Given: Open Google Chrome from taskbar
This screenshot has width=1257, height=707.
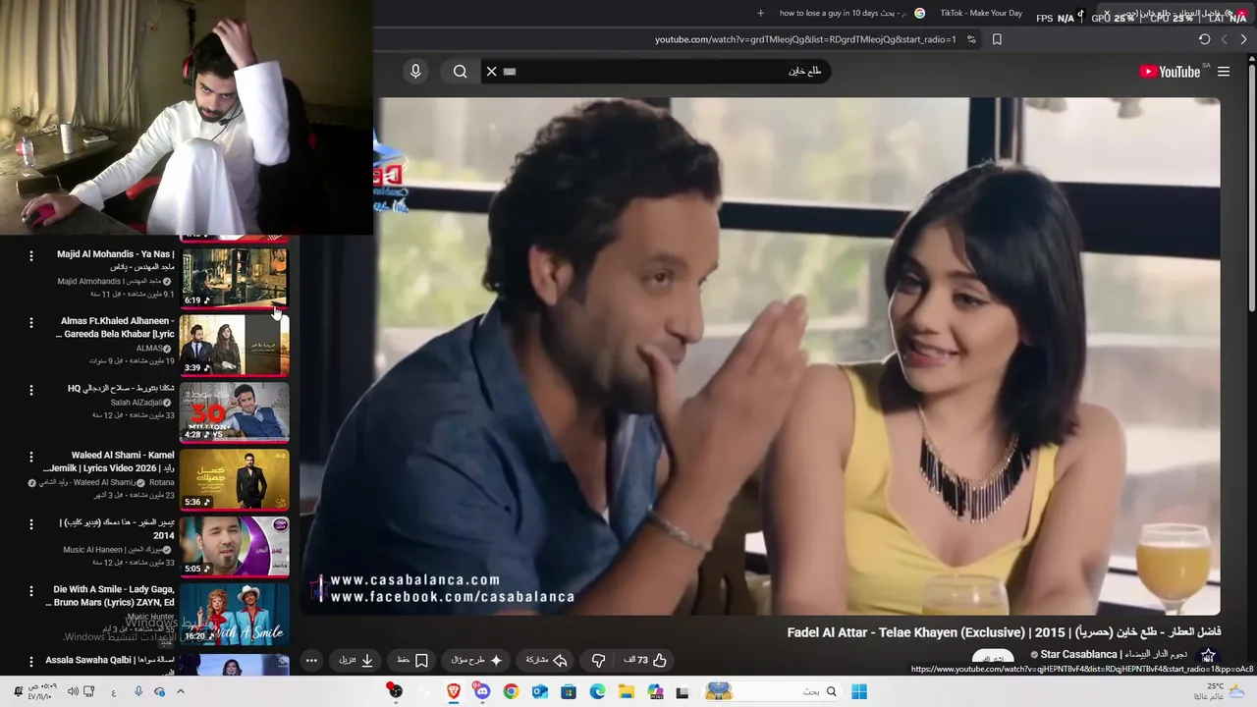Looking at the screenshot, I should click(x=511, y=691).
